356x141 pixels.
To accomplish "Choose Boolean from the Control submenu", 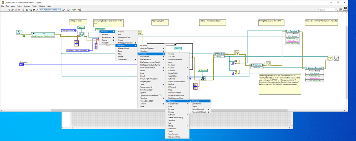I will click(177, 65).
